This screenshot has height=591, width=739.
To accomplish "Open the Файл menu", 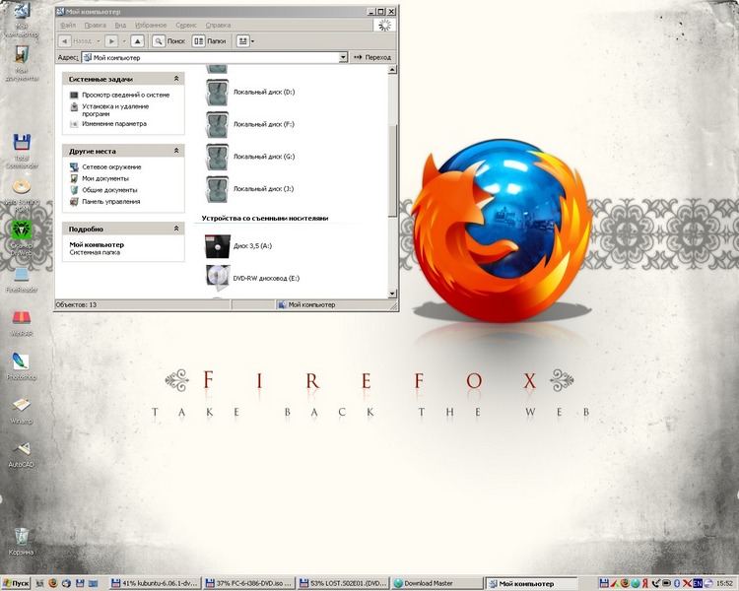I will (x=67, y=24).
